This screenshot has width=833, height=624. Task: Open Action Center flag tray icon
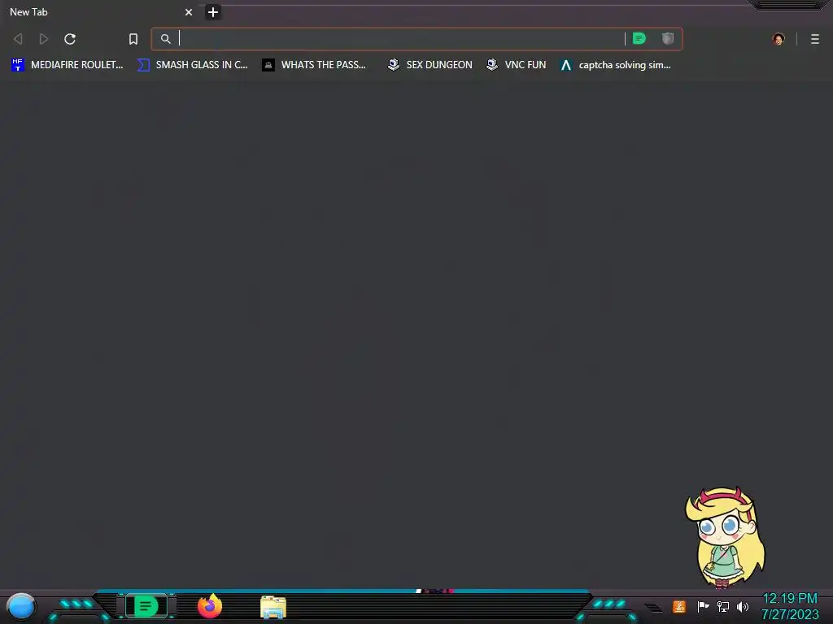(703, 606)
